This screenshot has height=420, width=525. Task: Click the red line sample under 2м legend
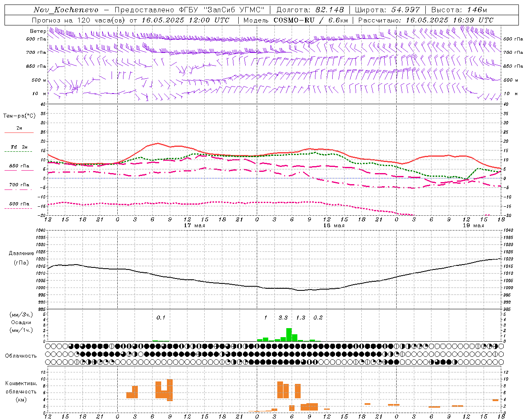click(19, 133)
